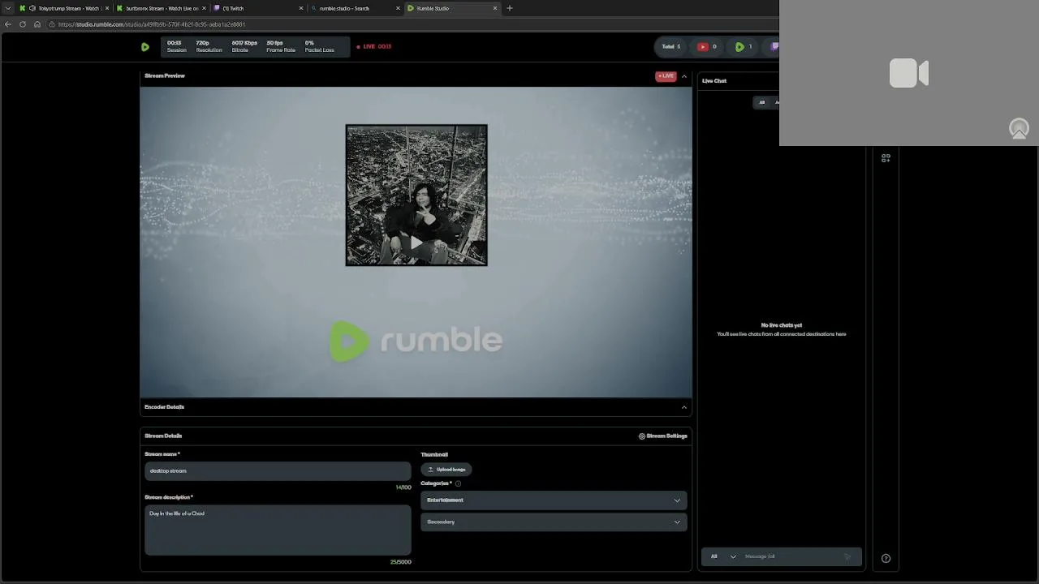Select the All filter in Live Chat
This screenshot has height=584, width=1039.
[761, 102]
